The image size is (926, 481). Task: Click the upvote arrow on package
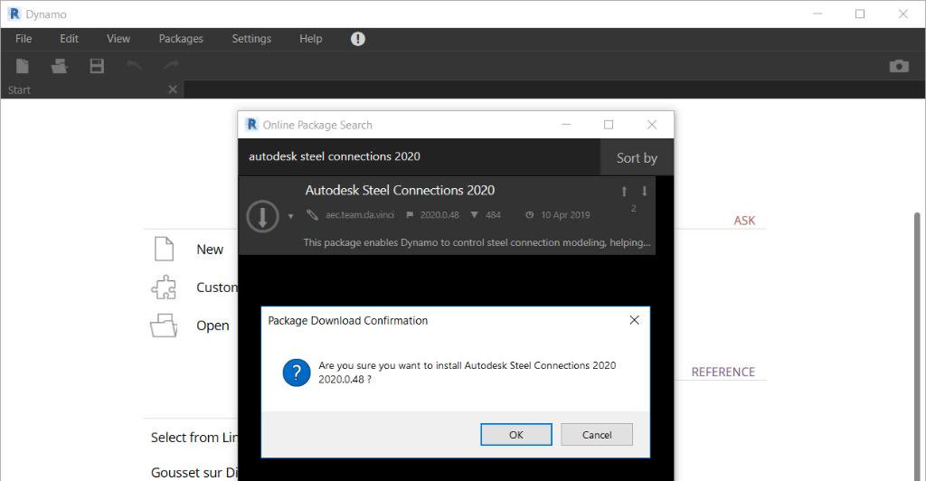(x=624, y=191)
